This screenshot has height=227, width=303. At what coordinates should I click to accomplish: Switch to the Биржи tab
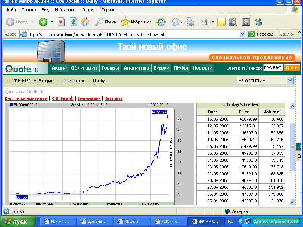pos(161,68)
